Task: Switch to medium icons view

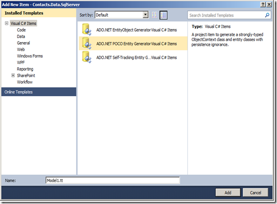Action: pos(164,15)
